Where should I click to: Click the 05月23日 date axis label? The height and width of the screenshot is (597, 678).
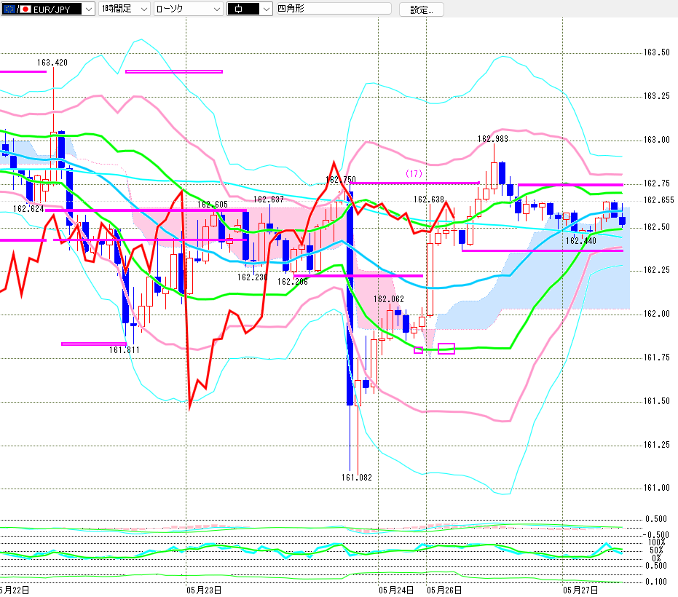coord(204,590)
